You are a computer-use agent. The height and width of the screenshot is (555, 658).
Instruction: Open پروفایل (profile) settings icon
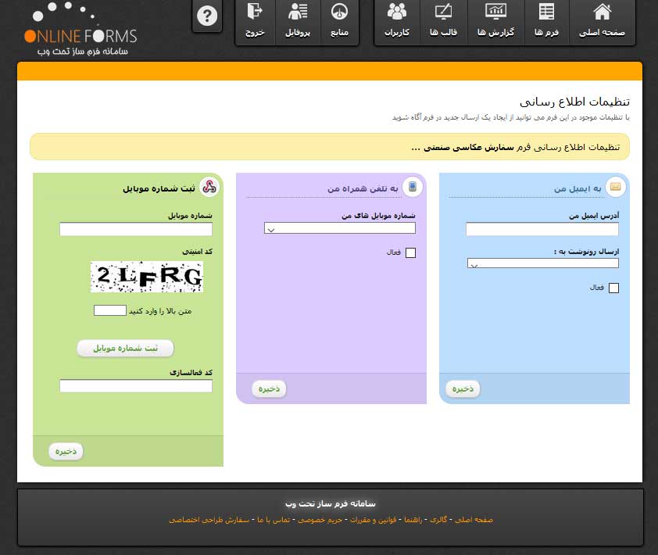(x=298, y=21)
